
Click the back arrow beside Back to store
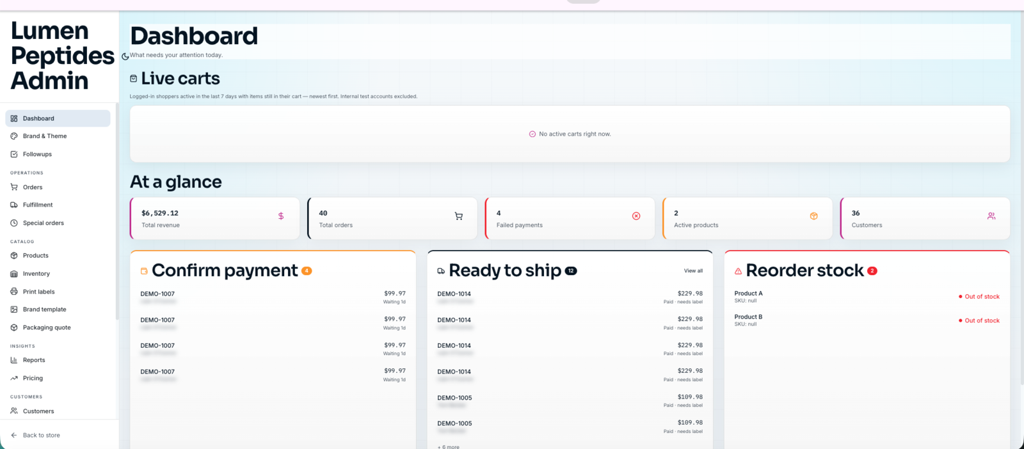(14, 436)
